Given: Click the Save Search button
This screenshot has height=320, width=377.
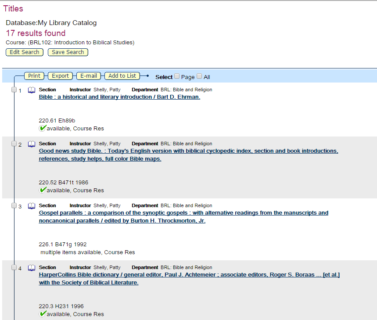Looking at the screenshot, I should [x=68, y=52].
